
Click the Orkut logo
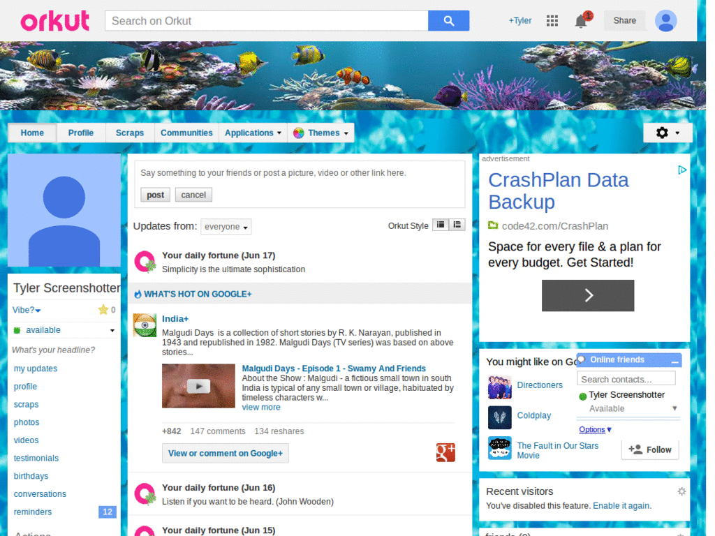click(54, 21)
